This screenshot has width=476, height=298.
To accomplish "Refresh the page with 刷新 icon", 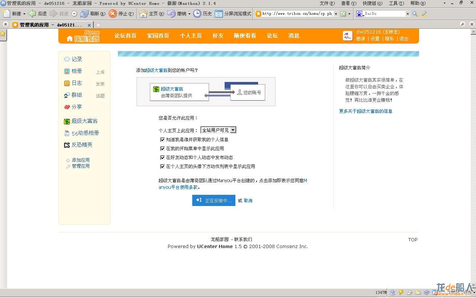I will [84, 14].
